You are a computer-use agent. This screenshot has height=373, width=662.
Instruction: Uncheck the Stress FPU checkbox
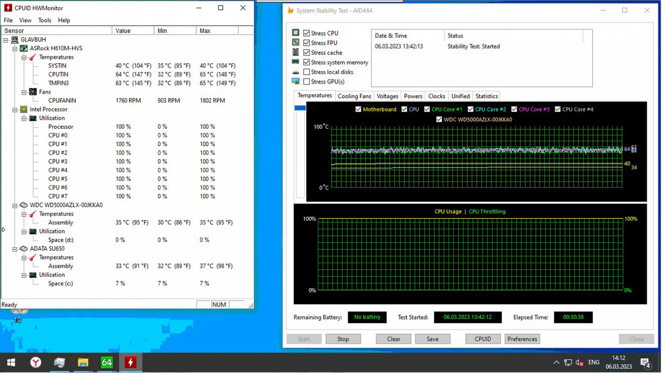point(306,43)
